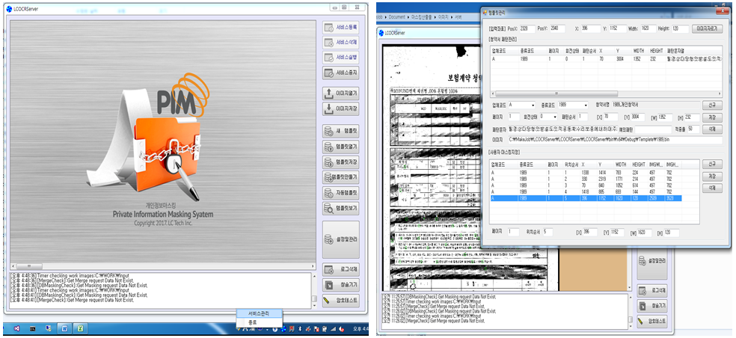Viewport: 736px width, 338px height.
Task: Click 저장 button in user masking section
Action: tap(711, 176)
